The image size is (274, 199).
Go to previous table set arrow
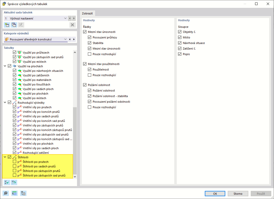pos(70,18)
